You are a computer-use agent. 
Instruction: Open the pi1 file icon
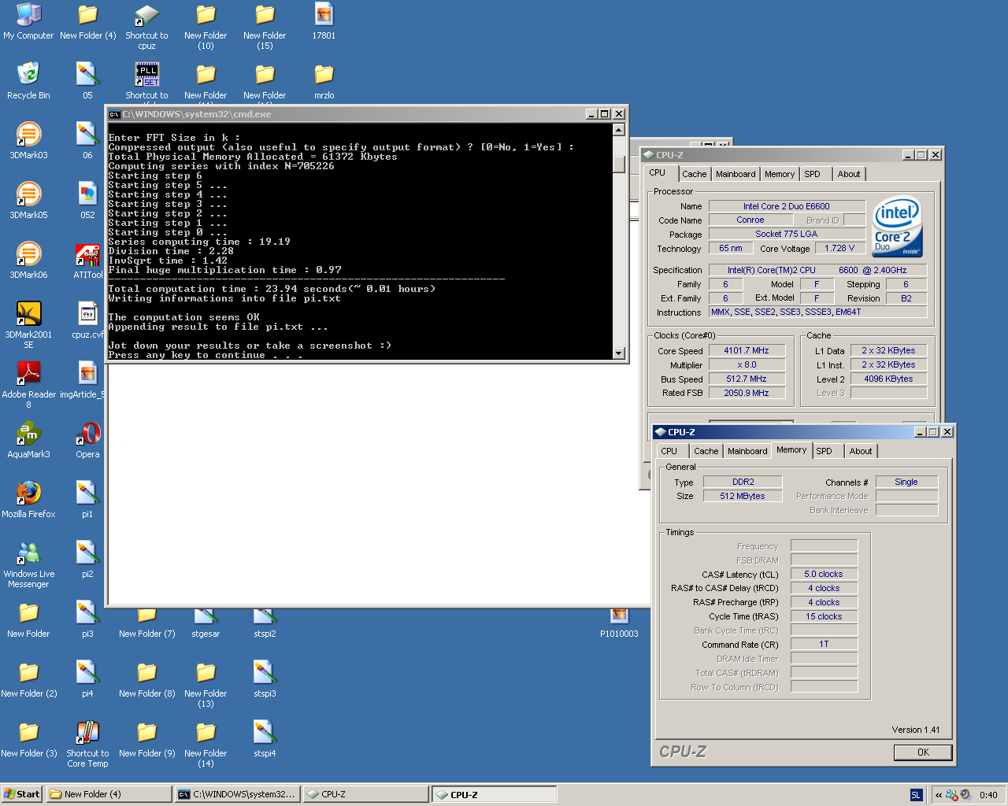point(87,500)
